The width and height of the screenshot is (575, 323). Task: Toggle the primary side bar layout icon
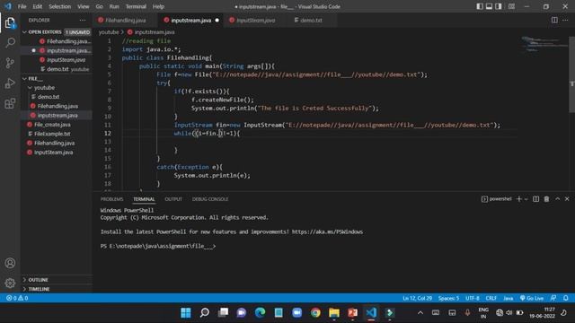[480, 6]
